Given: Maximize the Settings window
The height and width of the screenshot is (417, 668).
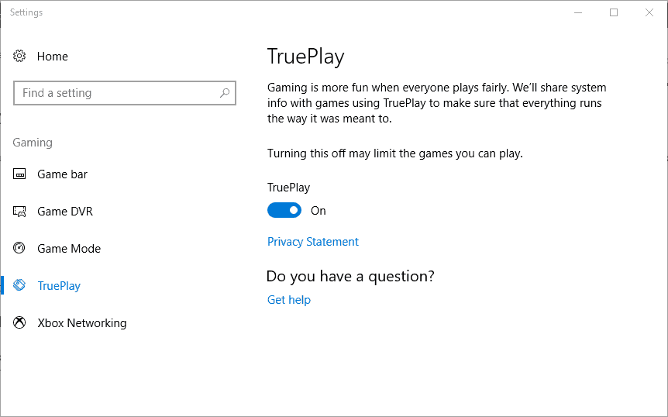Looking at the screenshot, I should (x=614, y=12).
